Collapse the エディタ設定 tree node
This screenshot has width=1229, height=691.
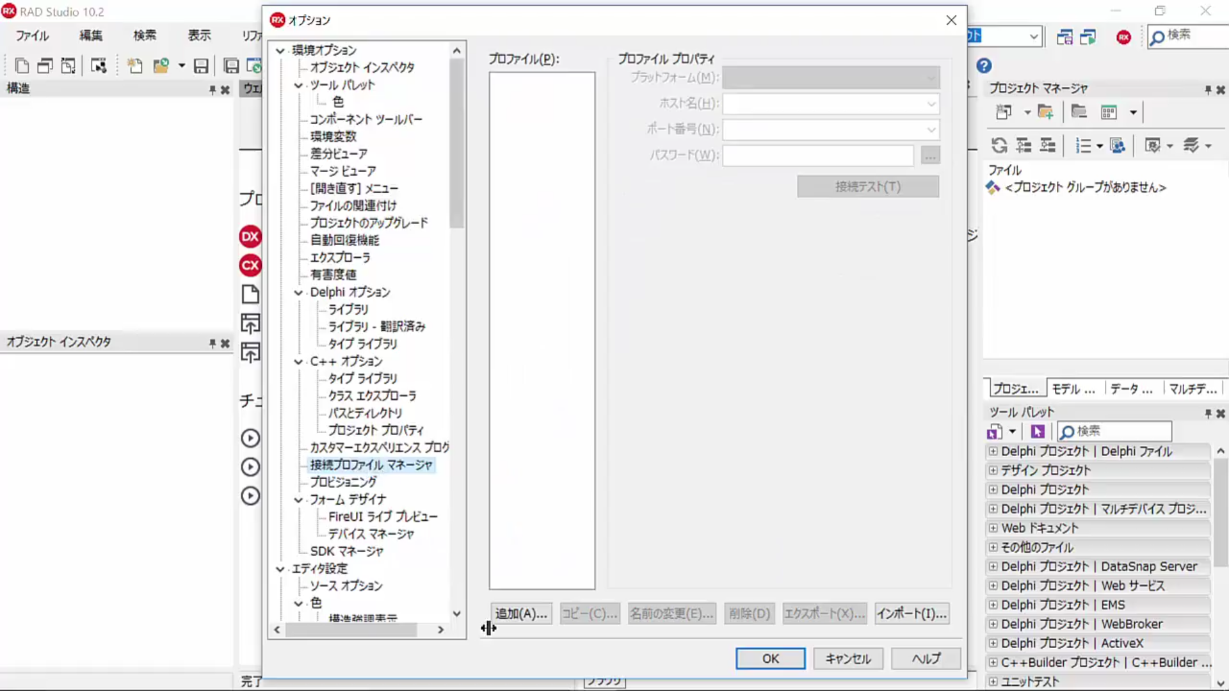pos(280,569)
